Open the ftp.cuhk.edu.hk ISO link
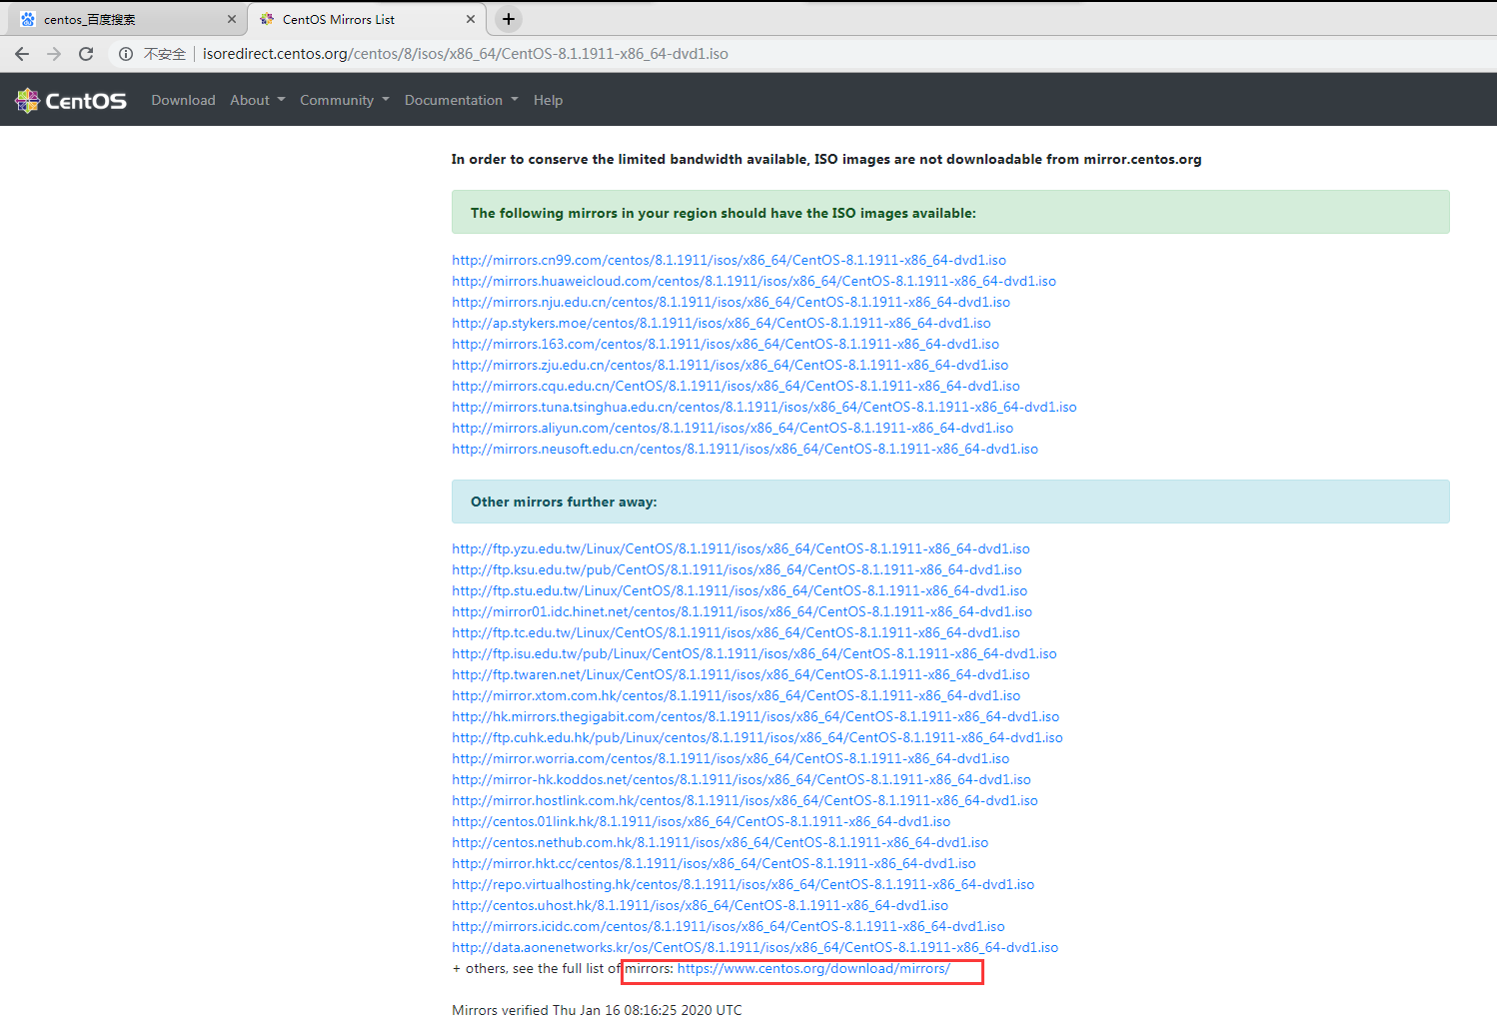The height and width of the screenshot is (1033, 1497). 757,737
